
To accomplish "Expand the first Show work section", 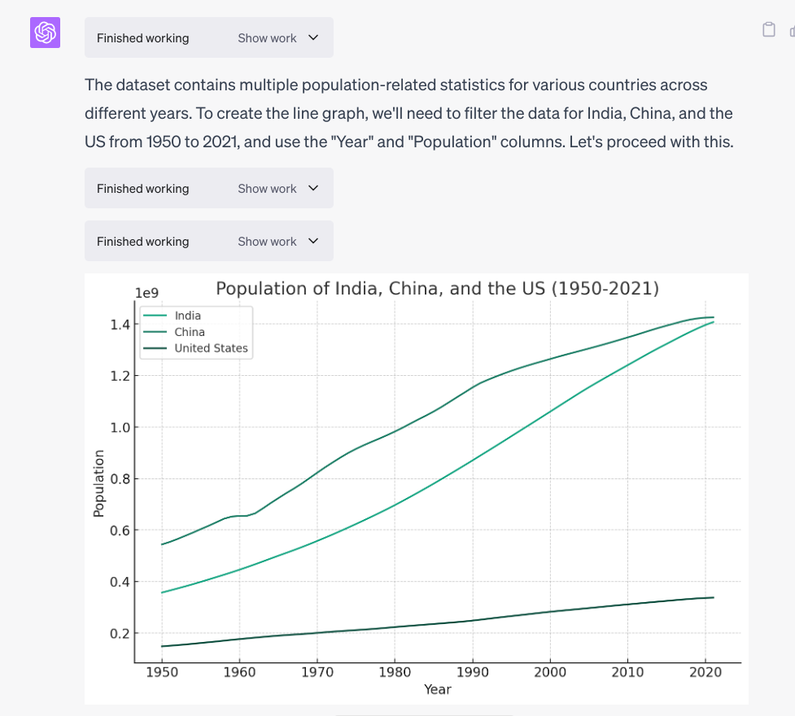I will [x=267, y=37].
